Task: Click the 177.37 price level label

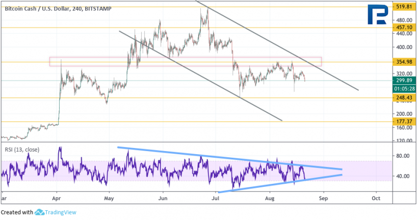Action: pyautogui.click(x=404, y=121)
